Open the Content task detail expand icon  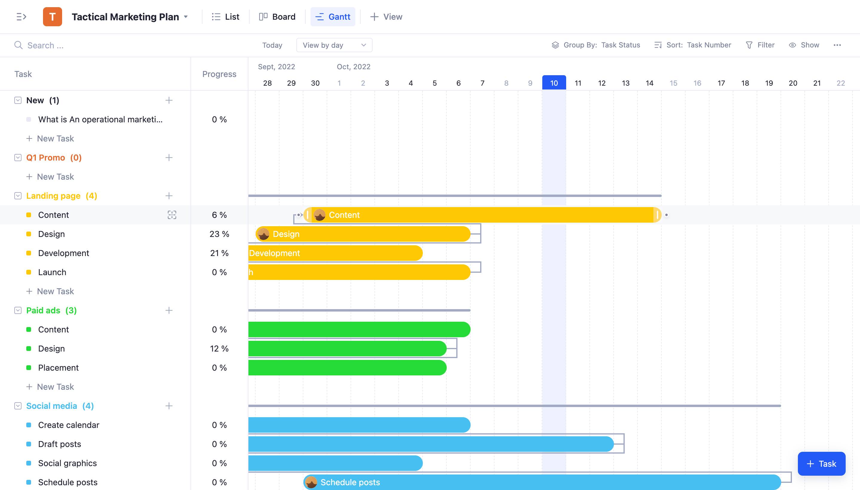click(172, 215)
